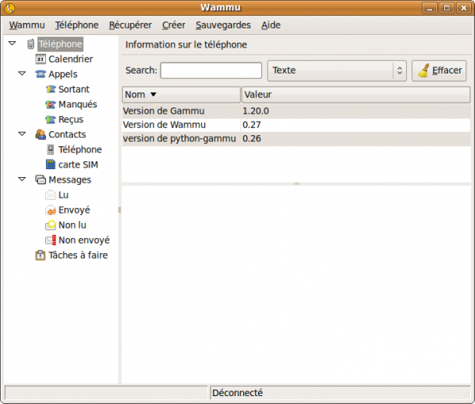Click the Contacts people icon
Viewport: 475px width, 404px height.
pyautogui.click(x=40, y=134)
